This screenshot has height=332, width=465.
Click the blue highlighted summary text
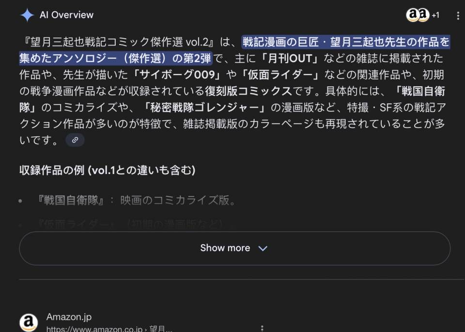(x=346, y=43)
